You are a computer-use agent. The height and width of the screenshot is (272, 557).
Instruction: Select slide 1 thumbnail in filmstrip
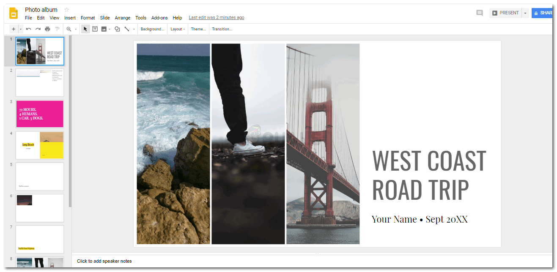(x=40, y=51)
